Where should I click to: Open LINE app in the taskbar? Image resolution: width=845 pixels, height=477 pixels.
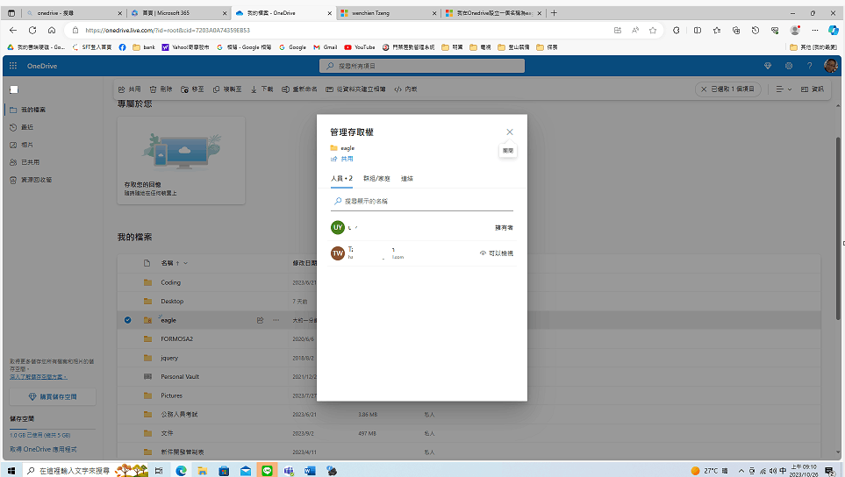pyautogui.click(x=267, y=471)
